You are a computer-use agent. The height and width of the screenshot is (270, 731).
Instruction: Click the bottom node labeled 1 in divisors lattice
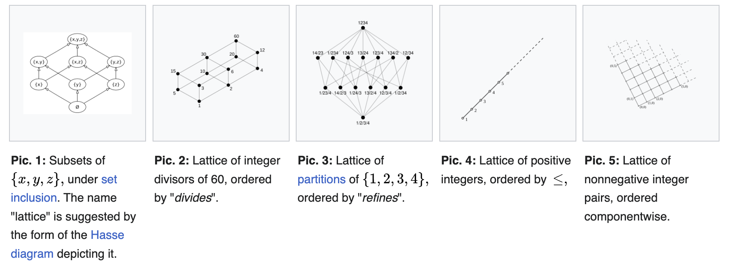pos(199,101)
